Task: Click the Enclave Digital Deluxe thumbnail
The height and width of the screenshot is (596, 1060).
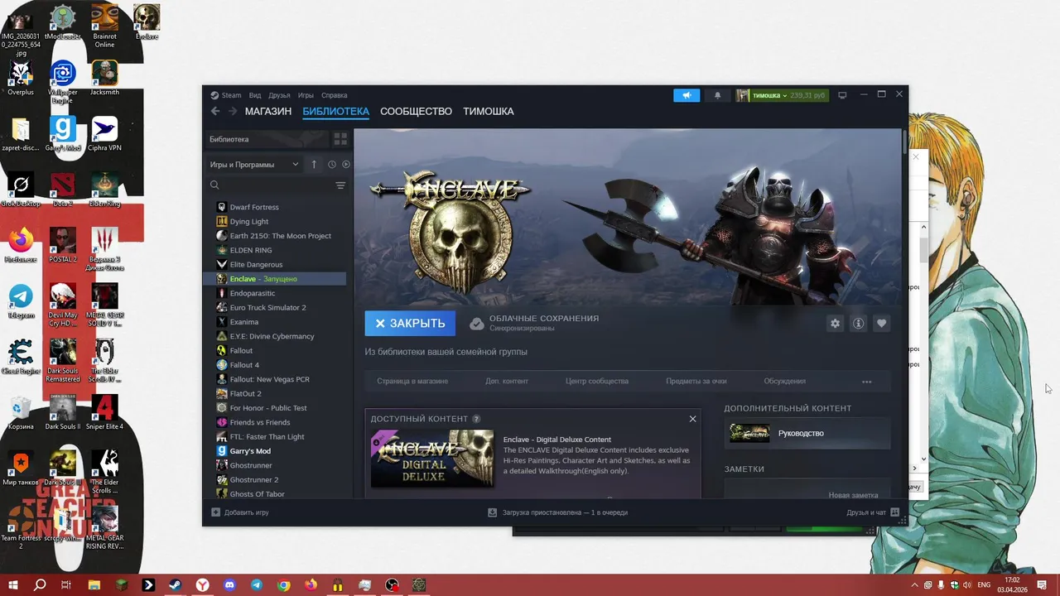Action: click(x=432, y=459)
